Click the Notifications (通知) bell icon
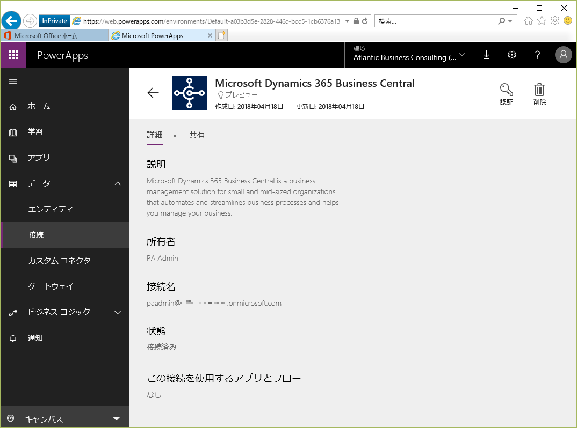 [x=13, y=338]
